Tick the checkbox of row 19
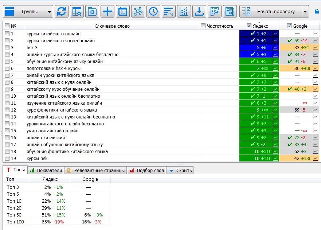Screen dimensions: 321x230 pyautogui.click(x=7, y=158)
